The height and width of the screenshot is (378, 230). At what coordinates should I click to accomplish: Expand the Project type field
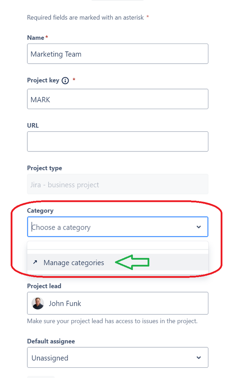tap(117, 184)
